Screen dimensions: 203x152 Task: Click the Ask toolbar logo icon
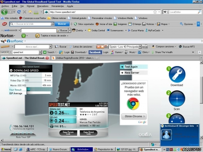4,24
